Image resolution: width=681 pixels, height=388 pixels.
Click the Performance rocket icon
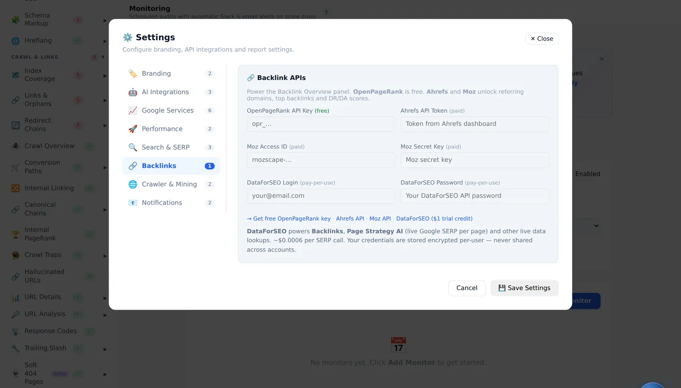tap(133, 129)
